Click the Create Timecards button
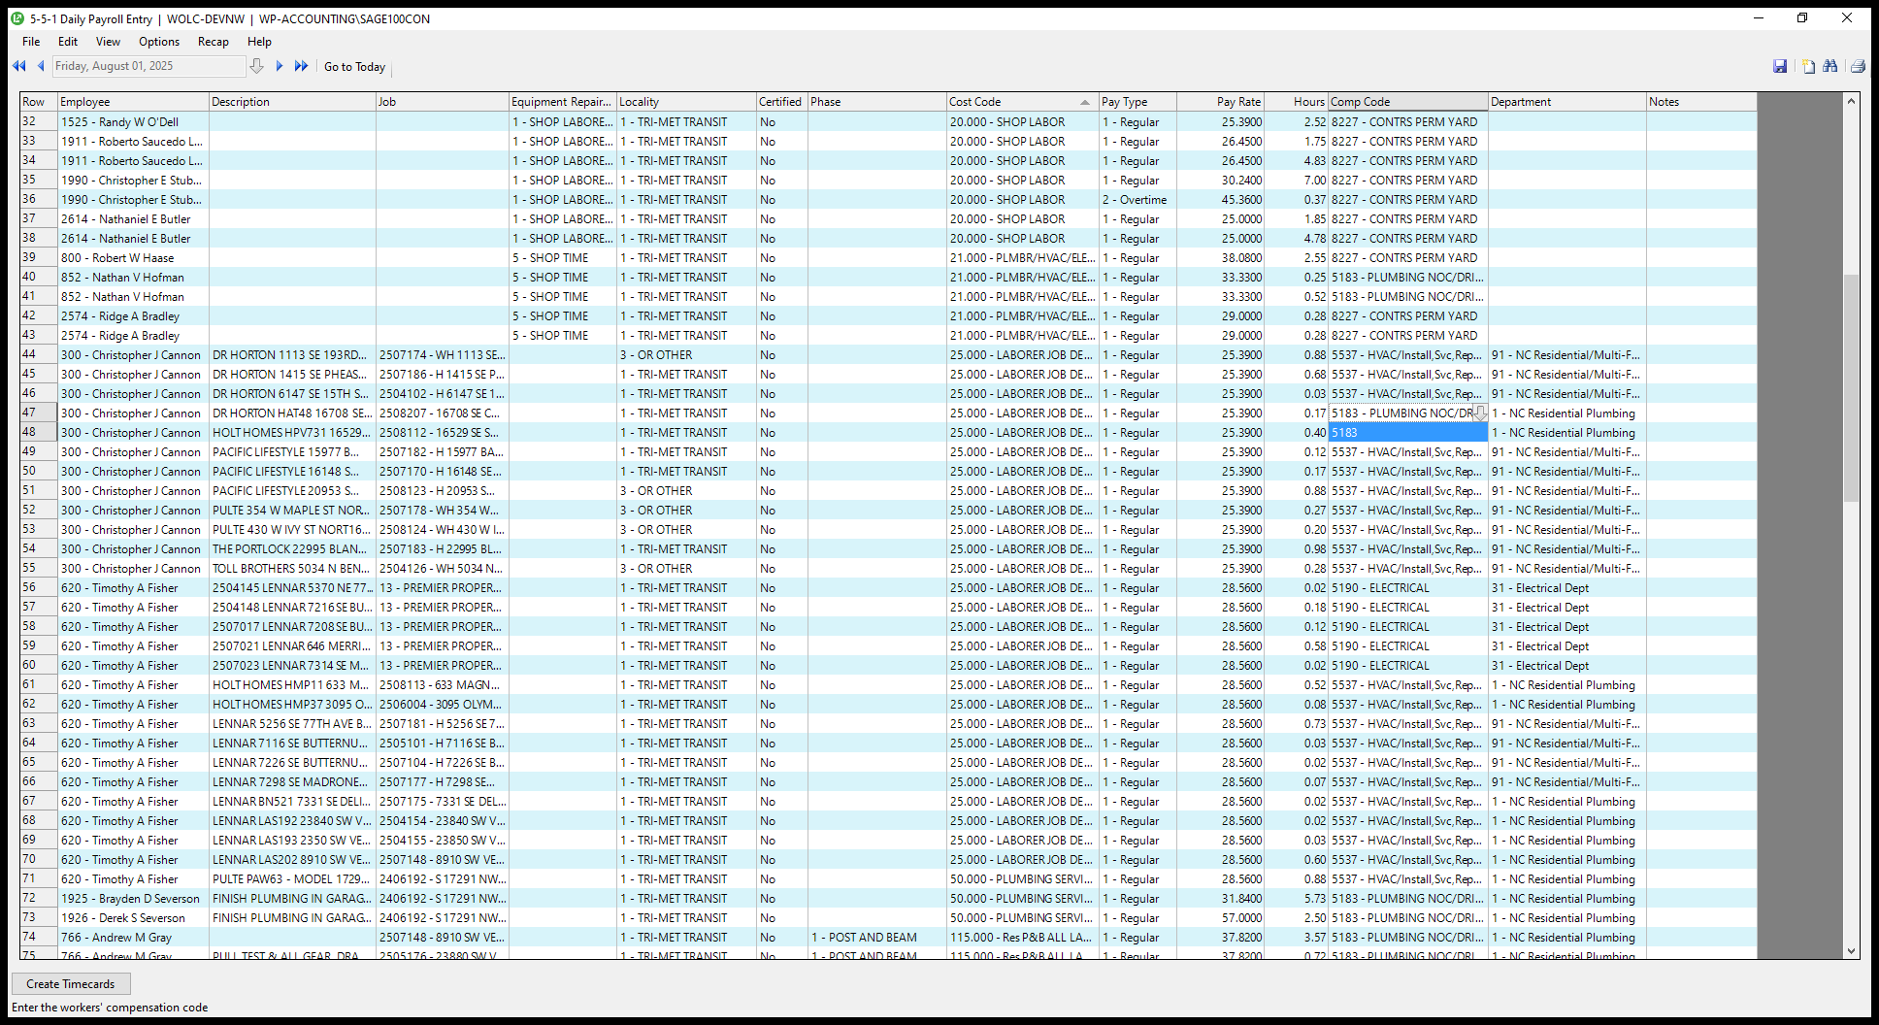This screenshot has height=1025, width=1879. [x=71, y=983]
